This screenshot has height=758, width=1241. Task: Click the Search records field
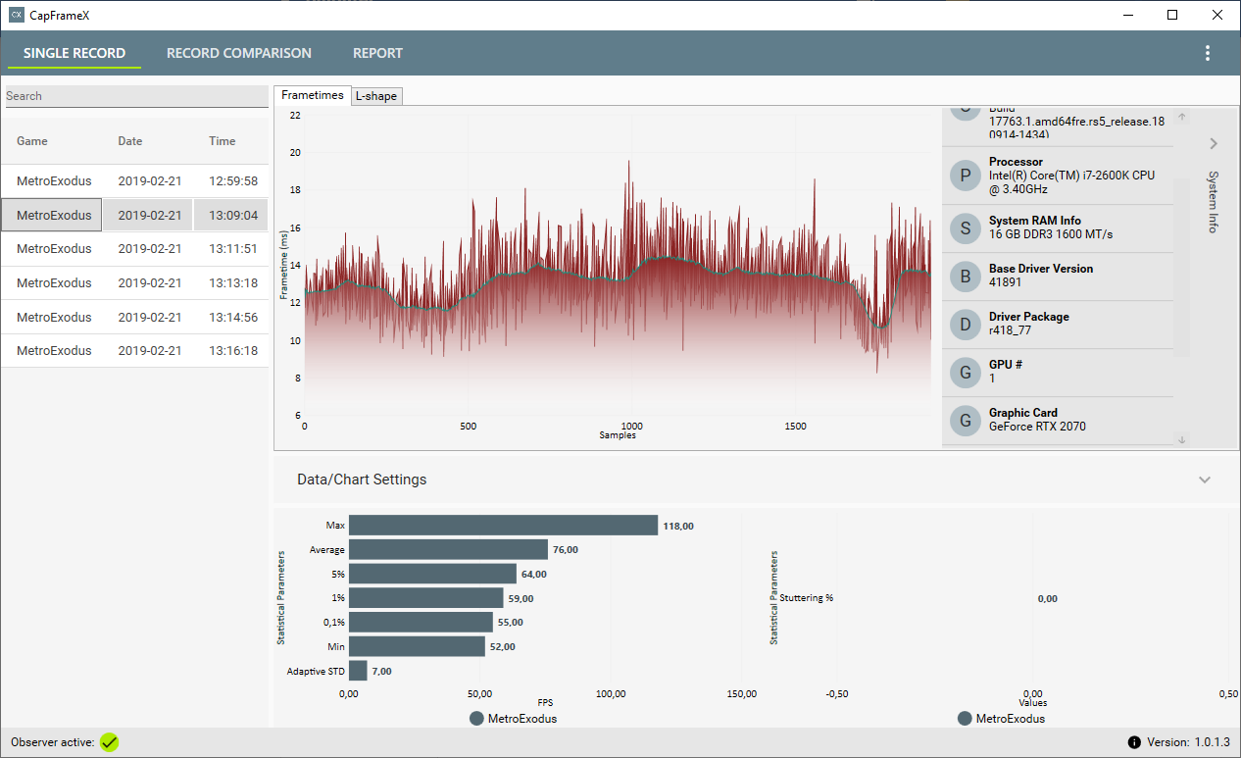[136, 96]
